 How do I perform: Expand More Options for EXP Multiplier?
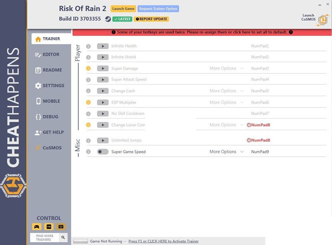pos(226,102)
